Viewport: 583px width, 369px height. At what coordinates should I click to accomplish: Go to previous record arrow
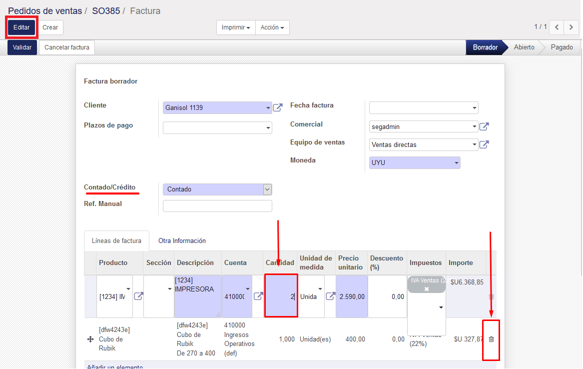(557, 27)
